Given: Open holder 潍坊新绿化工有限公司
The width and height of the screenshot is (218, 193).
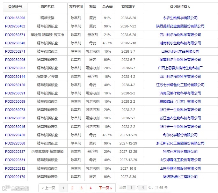Looking at the screenshot, I should coord(180,177).
